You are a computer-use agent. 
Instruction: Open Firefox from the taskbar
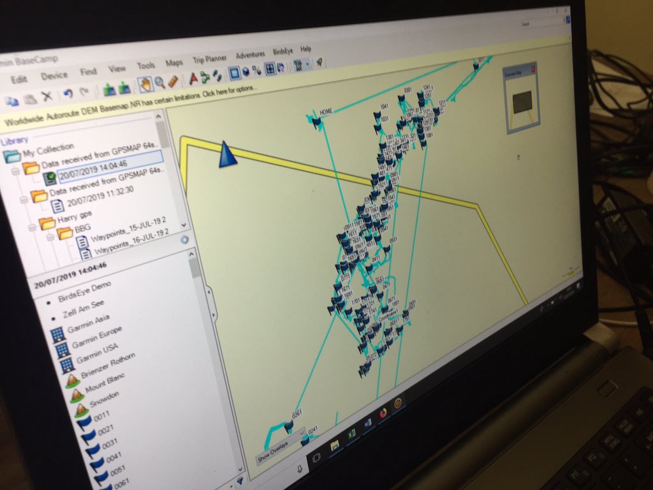tap(383, 413)
